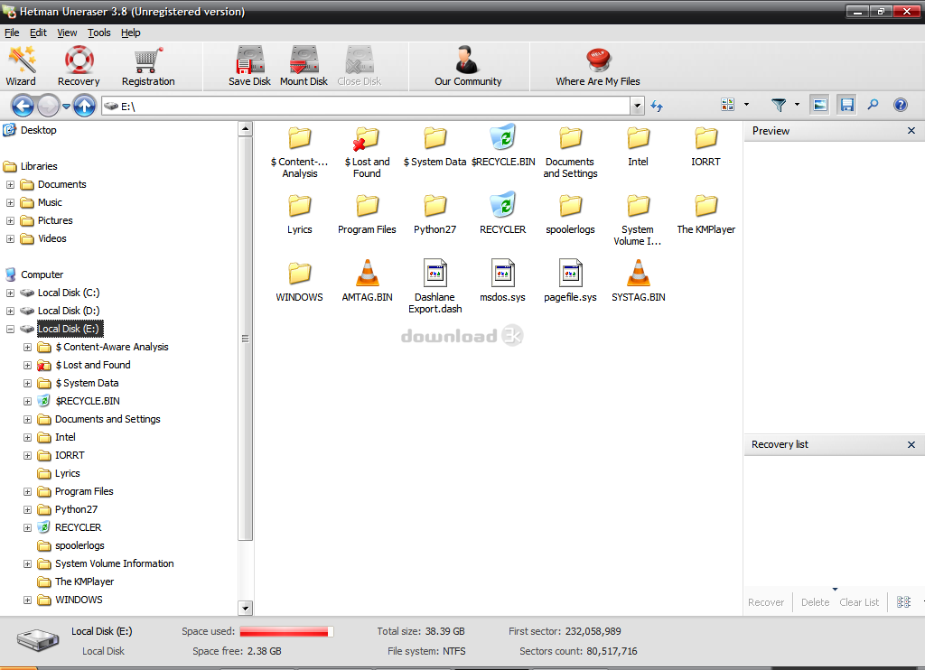Open the Help menu
Screen dimensions: 925x670
[130, 33]
